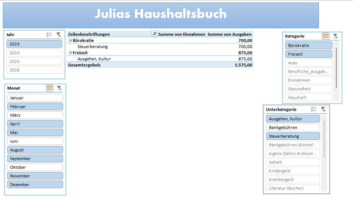Open the Zeilenbeschriftungen filter dropdown

click(154, 34)
